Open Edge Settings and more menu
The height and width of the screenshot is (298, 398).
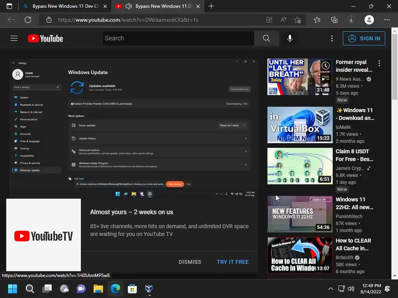387,20
